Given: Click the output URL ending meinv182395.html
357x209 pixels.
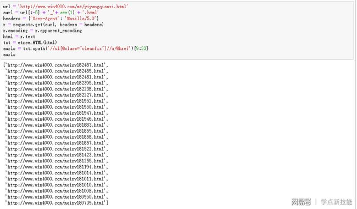Looking at the screenshot, I should (x=57, y=83).
